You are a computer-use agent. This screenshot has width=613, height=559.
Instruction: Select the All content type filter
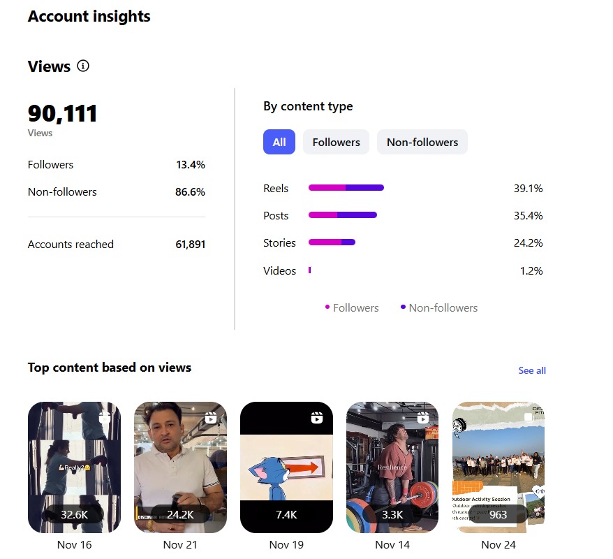coord(279,142)
